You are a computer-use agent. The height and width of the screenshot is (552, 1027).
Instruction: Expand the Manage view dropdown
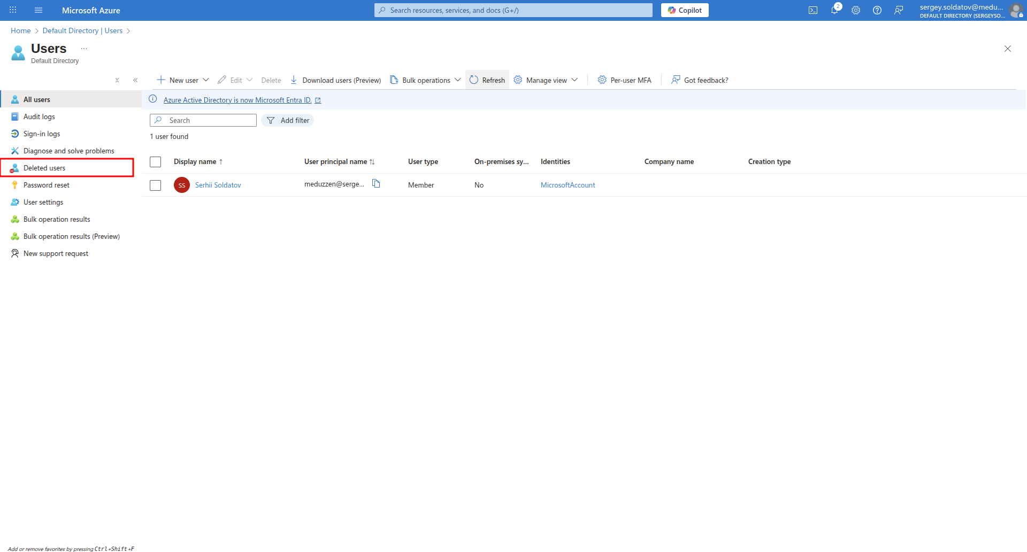coord(575,80)
